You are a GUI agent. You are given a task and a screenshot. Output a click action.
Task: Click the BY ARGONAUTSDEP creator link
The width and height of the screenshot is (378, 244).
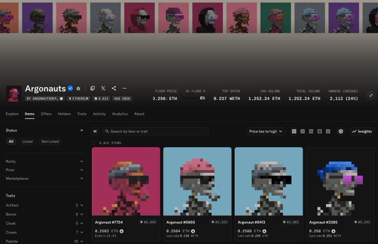(x=45, y=99)
